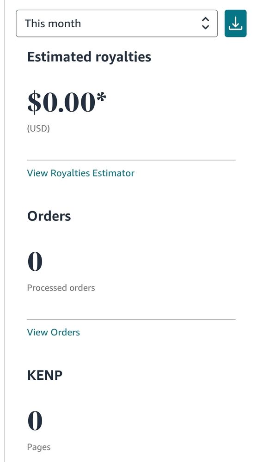Select the $0.00 royalties amount
This screenshot has height=462, width=257.
pyautogui.click(x=67, y=103)
